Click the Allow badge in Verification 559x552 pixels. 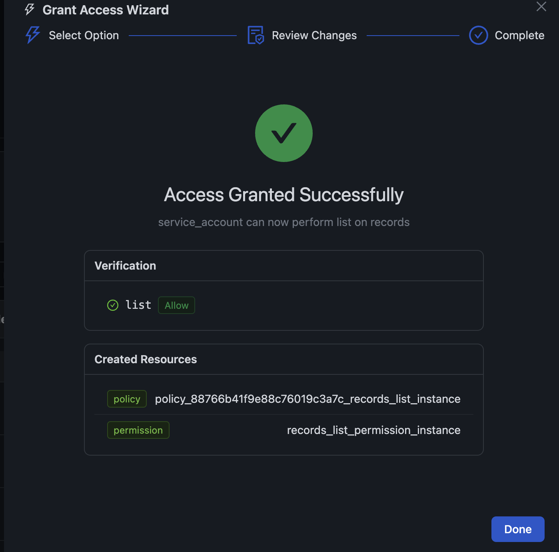coord(176,305)
